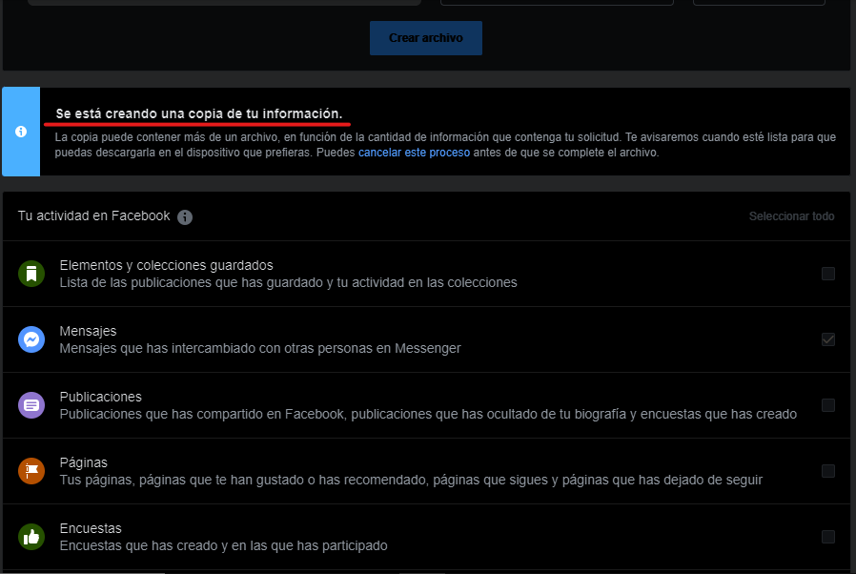Screen dimensions: 856x574
Task: Enable the Elementos y colecciones guardados checkbox
Action: tap(828, 273)
